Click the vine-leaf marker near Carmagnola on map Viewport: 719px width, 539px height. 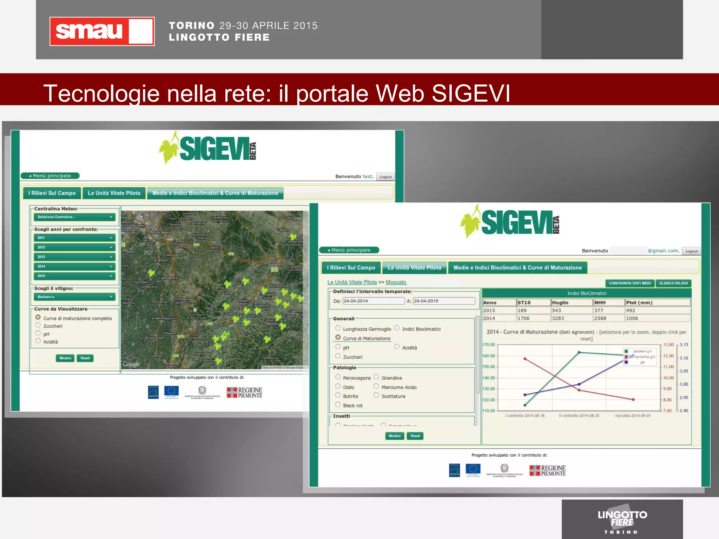[x=151, y=273]
